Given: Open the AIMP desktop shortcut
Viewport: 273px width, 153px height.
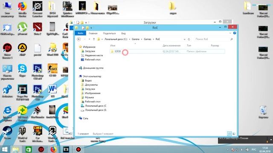Looking at the screenshot, I should 22,50.
